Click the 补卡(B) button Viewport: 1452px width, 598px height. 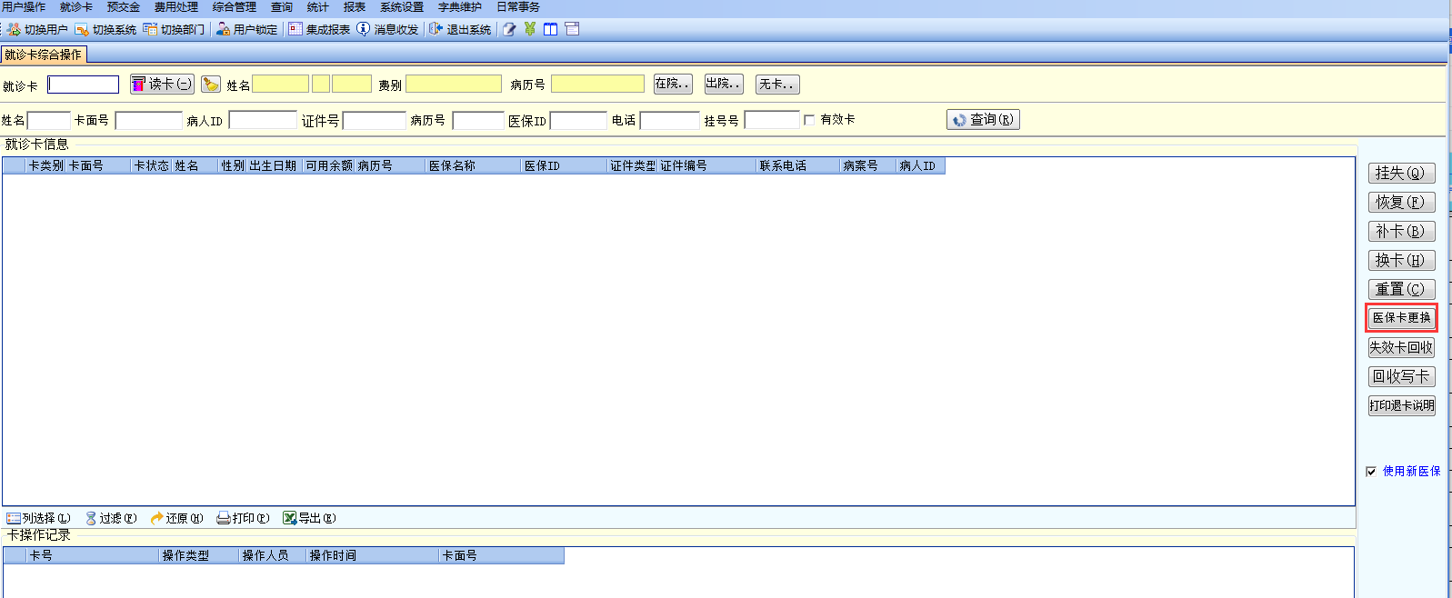[1401, 232]
